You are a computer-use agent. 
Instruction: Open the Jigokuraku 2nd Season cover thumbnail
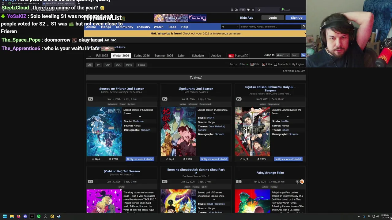[x=178, y=131]
